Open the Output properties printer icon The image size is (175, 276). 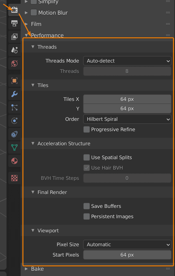(14, 23)
